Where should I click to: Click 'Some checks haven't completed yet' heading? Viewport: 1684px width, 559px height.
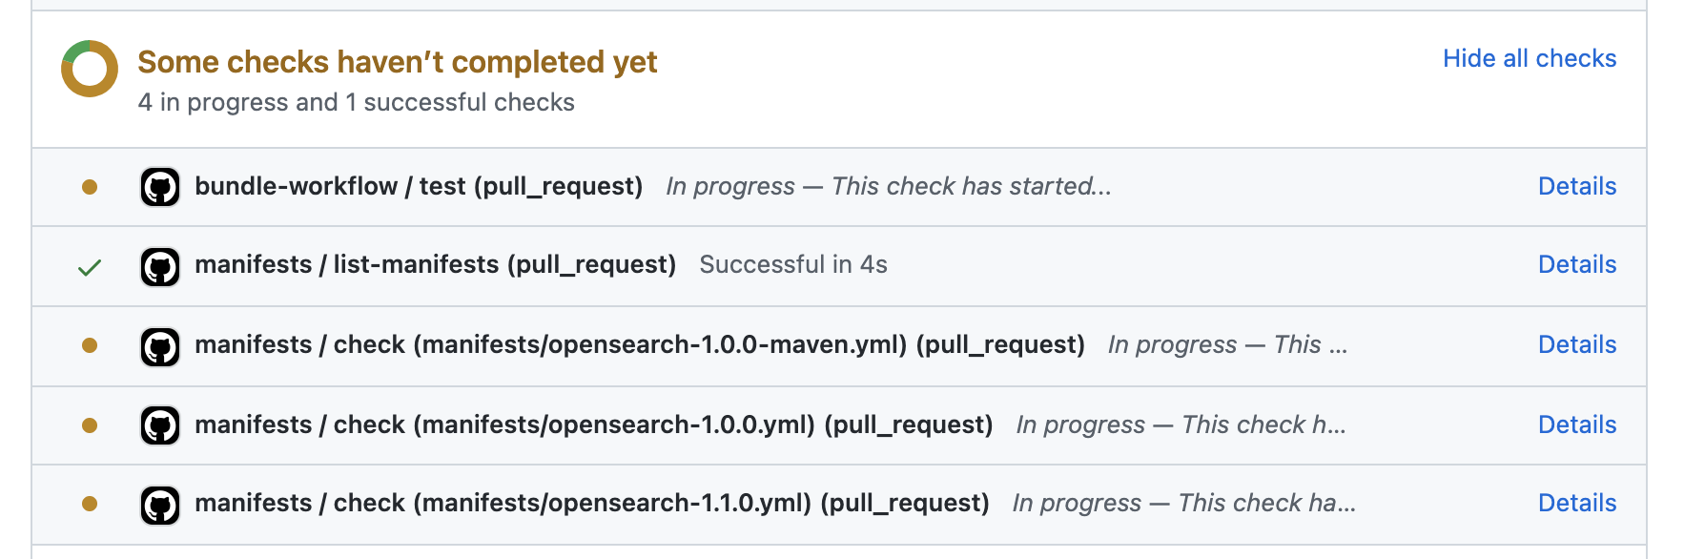(398, 62)
